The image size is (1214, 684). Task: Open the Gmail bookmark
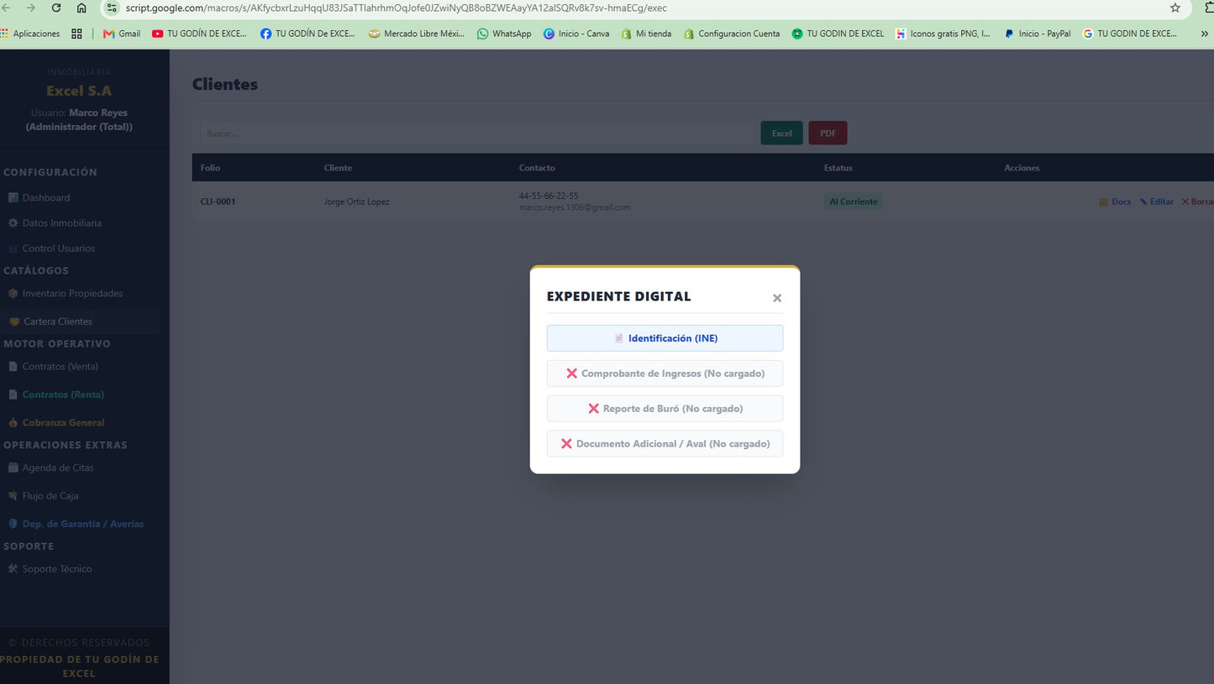coord(121,34)
